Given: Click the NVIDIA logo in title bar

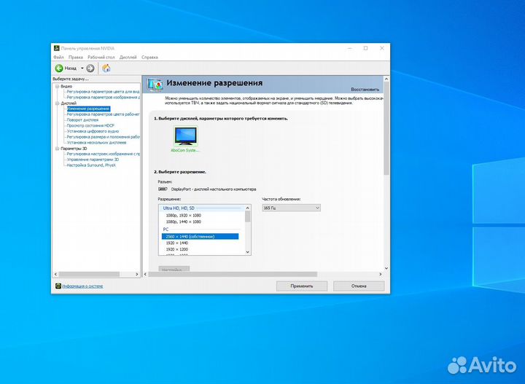Looking at the screenshot, I should pyautogui.click(x=56, y=48).
